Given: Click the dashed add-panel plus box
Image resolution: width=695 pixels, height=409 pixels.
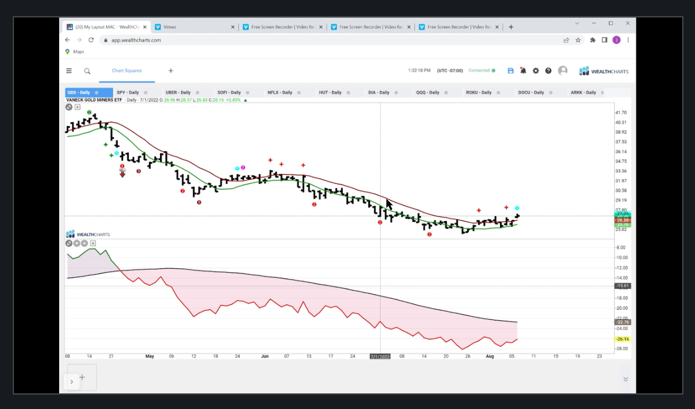Looking at the screenshot, I should (x=82, y=378).
